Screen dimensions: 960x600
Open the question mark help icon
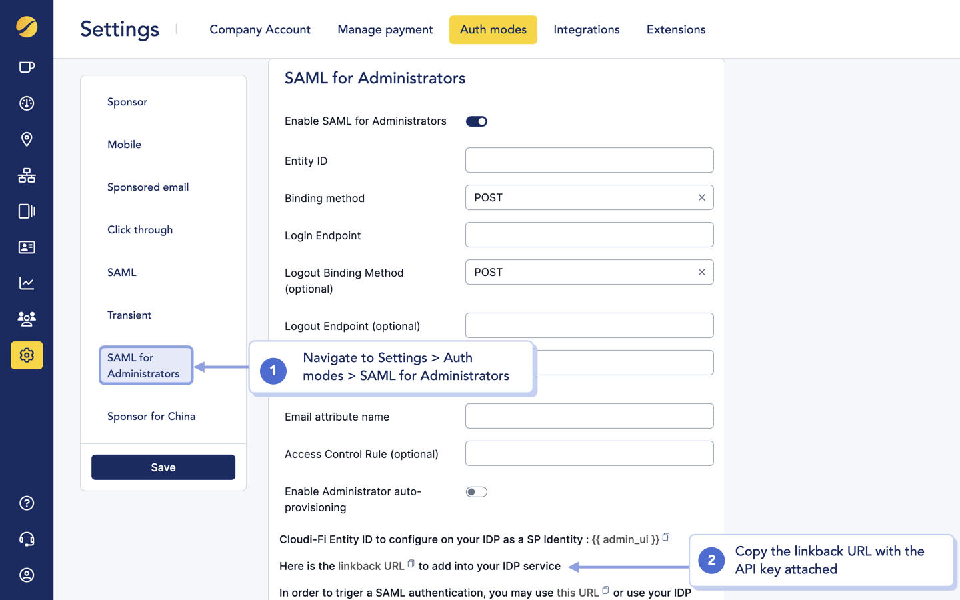(27, 503)
